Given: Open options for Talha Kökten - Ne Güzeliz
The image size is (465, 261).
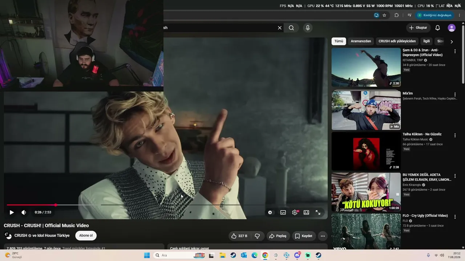Looking at the screenshot, I should tap(455, 136).
